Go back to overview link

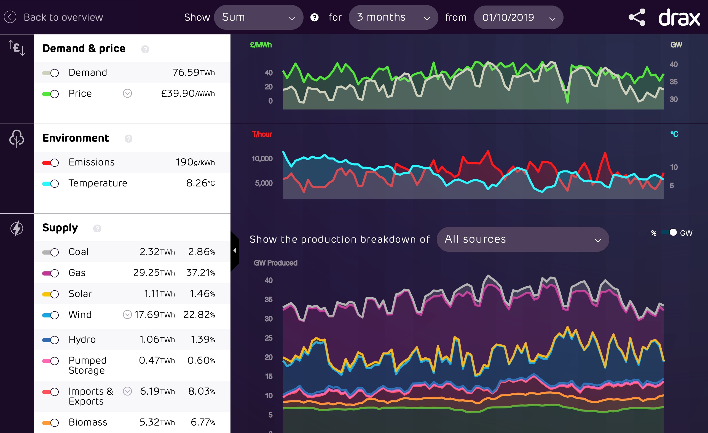point(63,17)
